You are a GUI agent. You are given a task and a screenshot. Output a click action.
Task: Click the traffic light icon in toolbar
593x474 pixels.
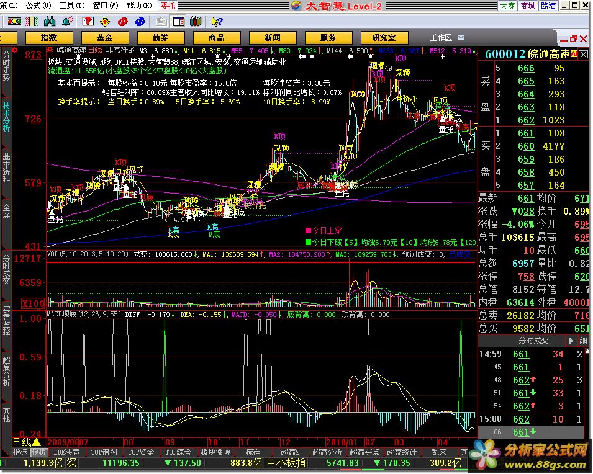[14, 22]
